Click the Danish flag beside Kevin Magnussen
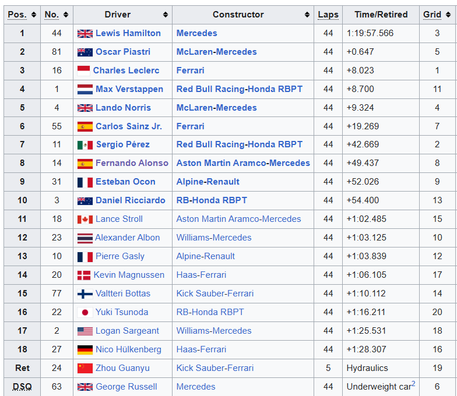The image size is (457, 396). coord(84,275)
